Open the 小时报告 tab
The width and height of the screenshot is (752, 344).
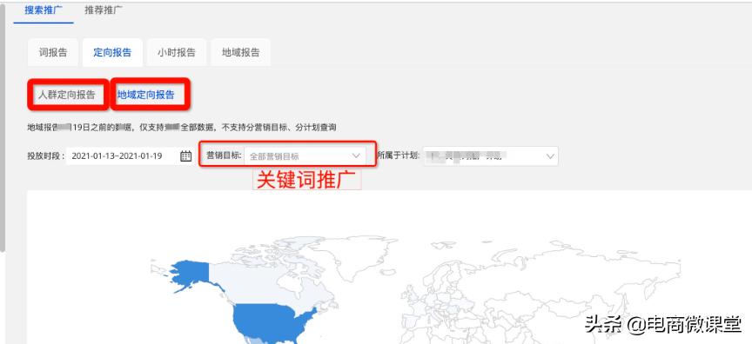[177, 53]
